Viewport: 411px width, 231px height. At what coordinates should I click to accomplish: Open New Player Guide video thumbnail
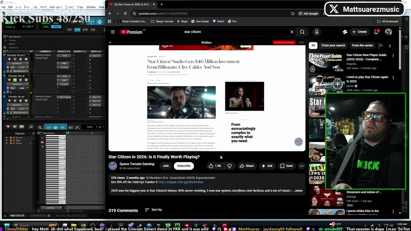click(x=327, y=63)
